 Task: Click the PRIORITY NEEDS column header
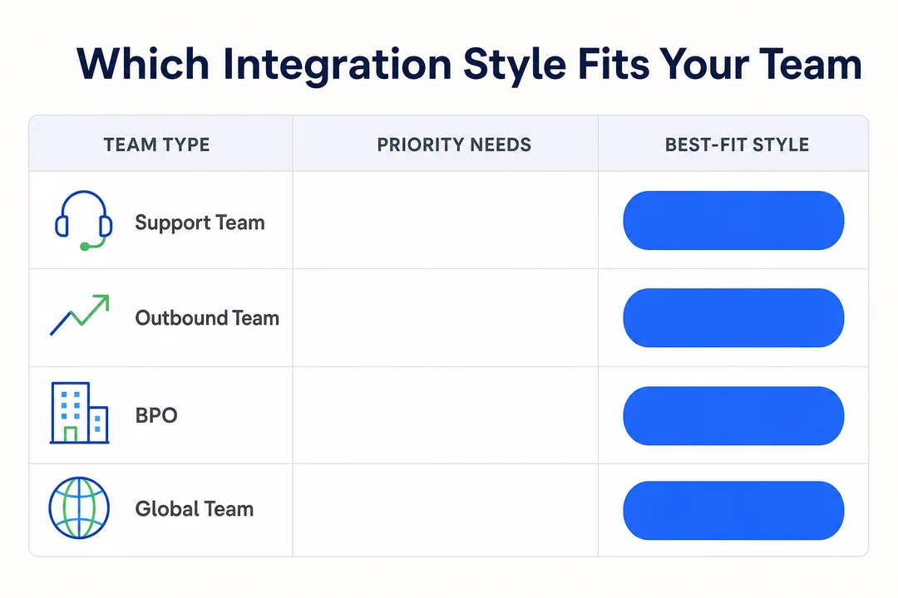(454, 145)
